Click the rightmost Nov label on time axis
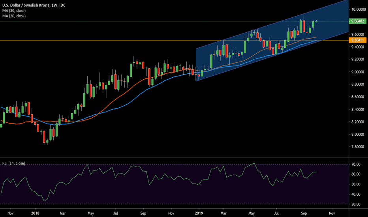 click(x=332, y=213)
